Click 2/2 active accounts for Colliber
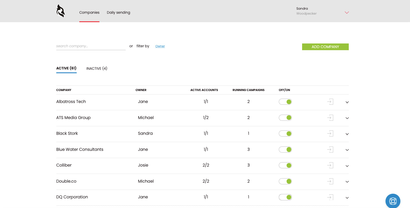Image resolution: width=410 pixels, height=208 pixels. click(x=206, y=165)
